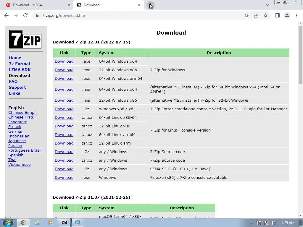Switch language to Thai
Screen dimensions: 303x227
[x=12, y=160]
